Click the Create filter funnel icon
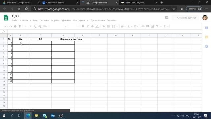This screenshot has width=211, height=119. coord(157,26)
